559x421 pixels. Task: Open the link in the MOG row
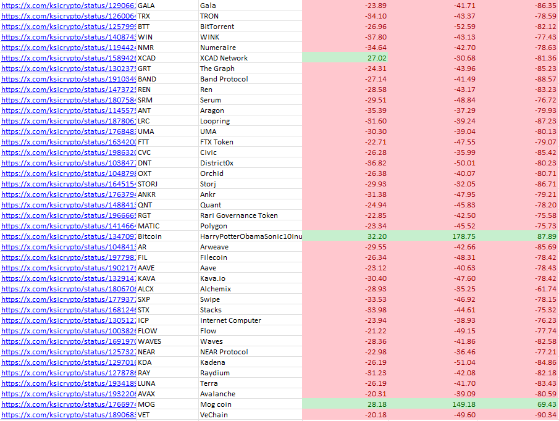point(69,404)
